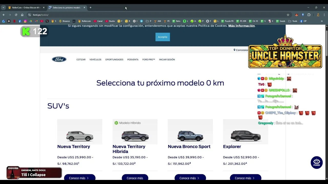Click the Ford logo
328x184 pixels.
point(59,59)
